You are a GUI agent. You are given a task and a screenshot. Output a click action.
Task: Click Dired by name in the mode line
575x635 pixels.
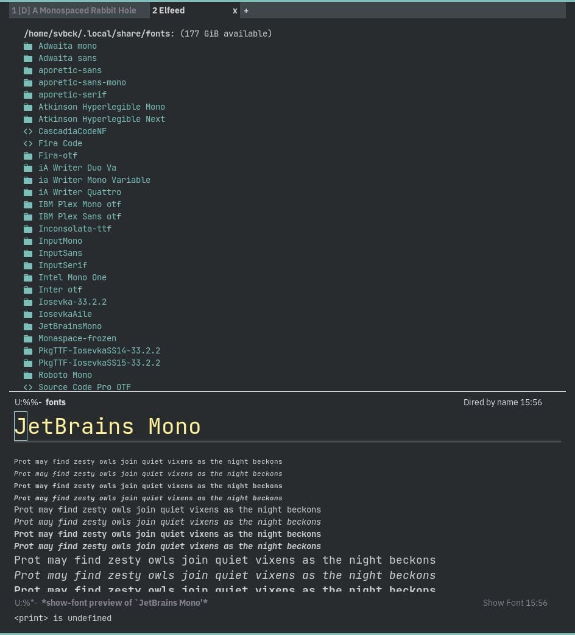point(490,402)
